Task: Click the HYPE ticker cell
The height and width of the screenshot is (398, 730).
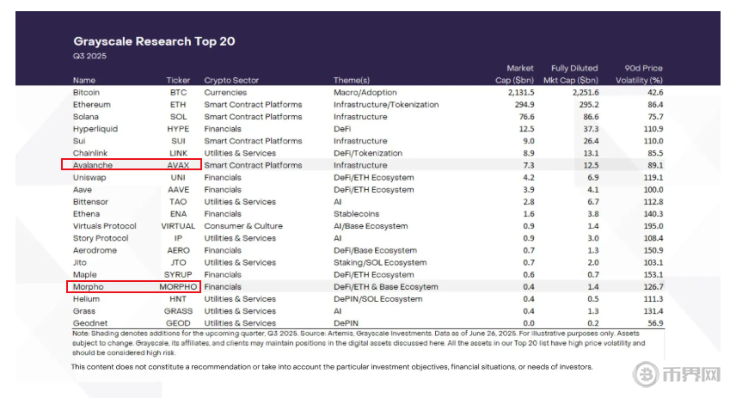Action: point(180,129)
